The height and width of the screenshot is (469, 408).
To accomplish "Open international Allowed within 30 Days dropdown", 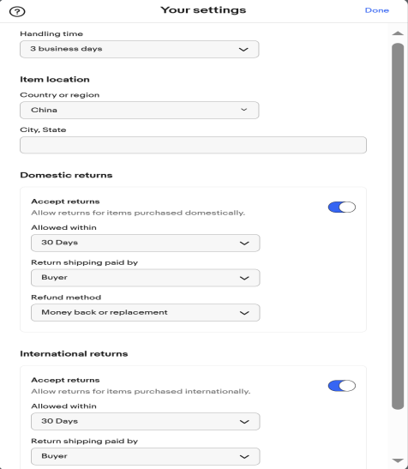I will click(146, 422).
